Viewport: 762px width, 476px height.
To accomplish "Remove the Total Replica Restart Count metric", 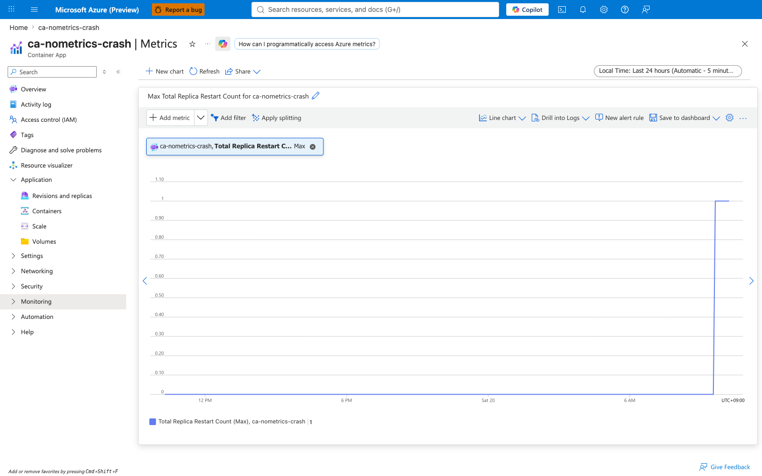I will pyautogui.click(x=313, y=147).
